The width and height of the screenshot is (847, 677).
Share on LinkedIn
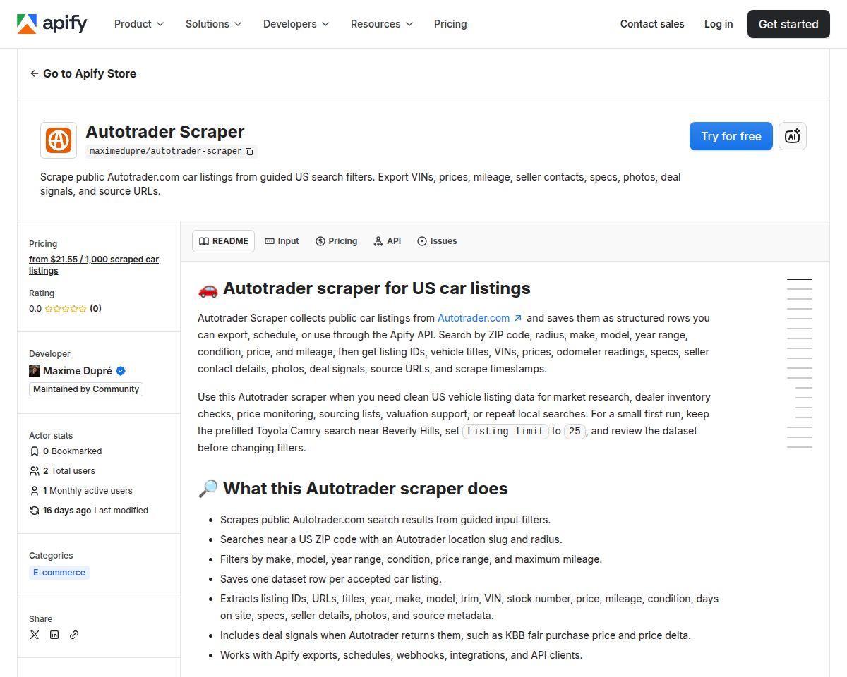[54, 635]
